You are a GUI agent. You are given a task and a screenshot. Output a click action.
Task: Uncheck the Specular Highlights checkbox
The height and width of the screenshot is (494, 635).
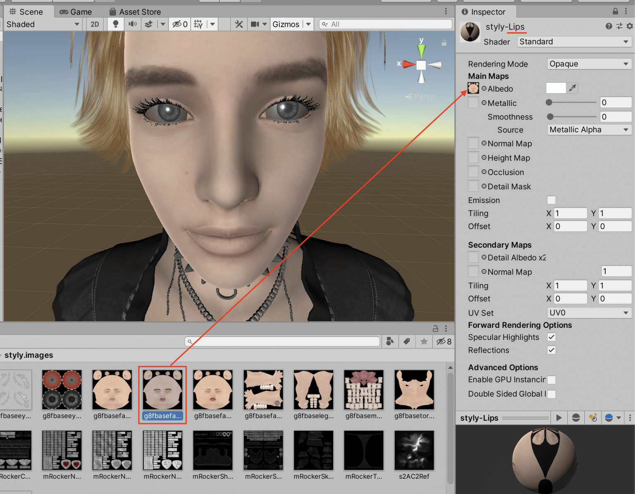click(x=551, y=337)
